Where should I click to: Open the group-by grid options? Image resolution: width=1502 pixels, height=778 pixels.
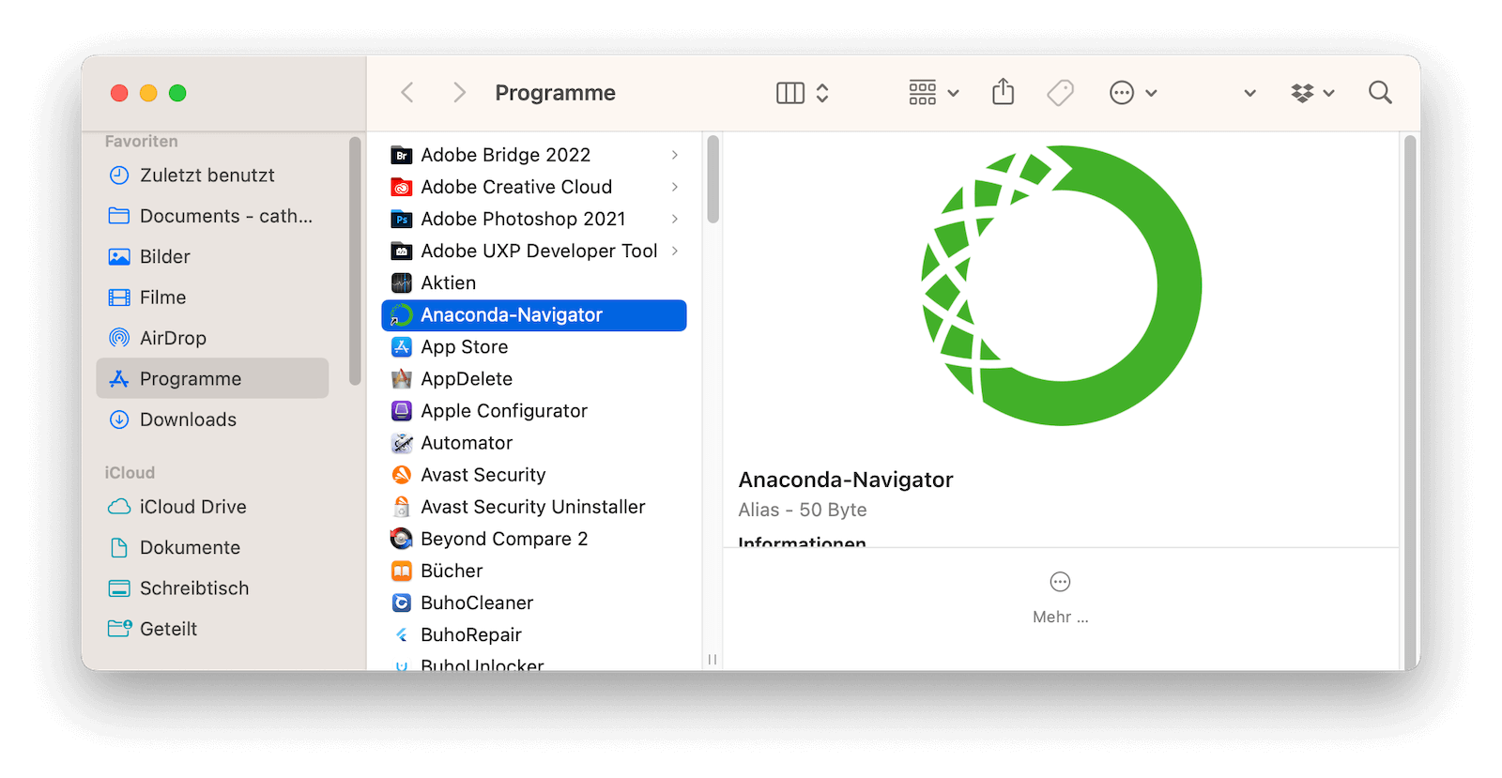(x=933, y=92)
